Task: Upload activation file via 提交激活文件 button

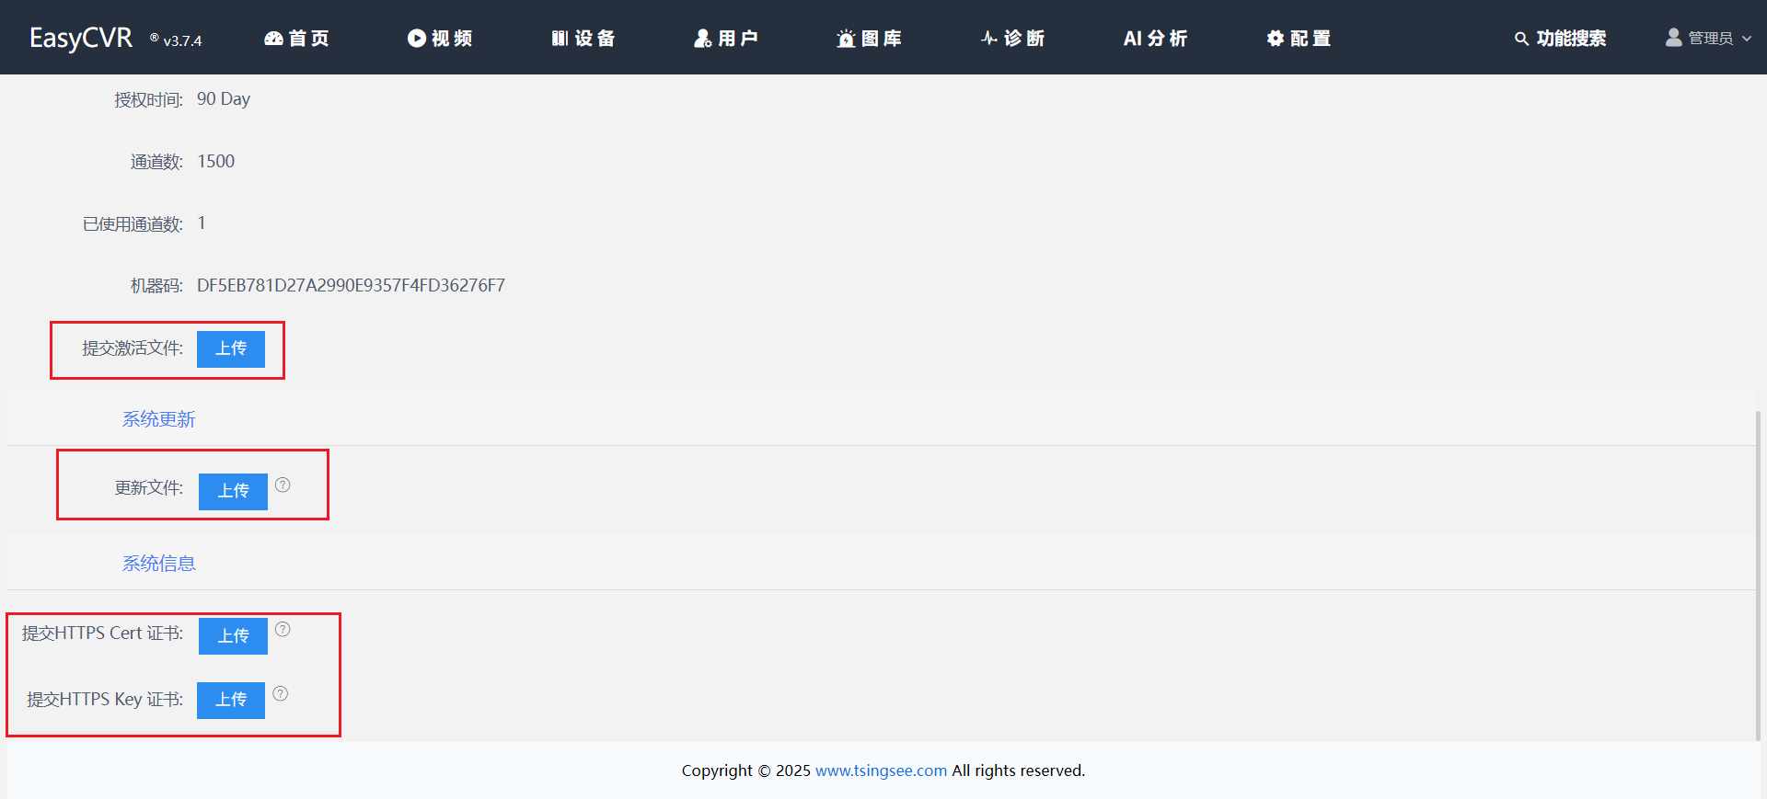Action: click(x=231, y=349)
